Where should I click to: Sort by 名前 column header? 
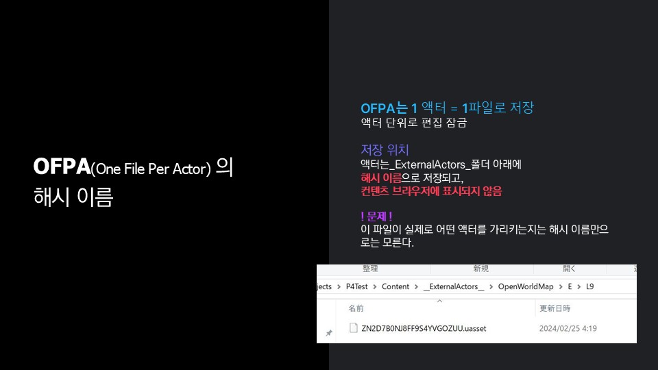(x=356, y=308)
